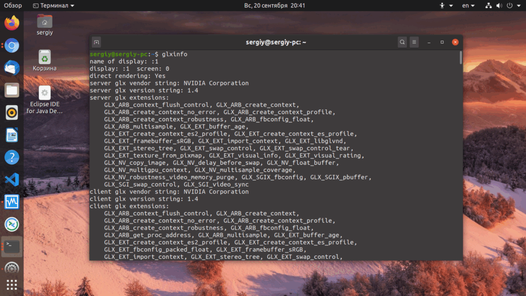
Task: Click GLX_SGI_video_sync text
Action: [x=216, y=184]
